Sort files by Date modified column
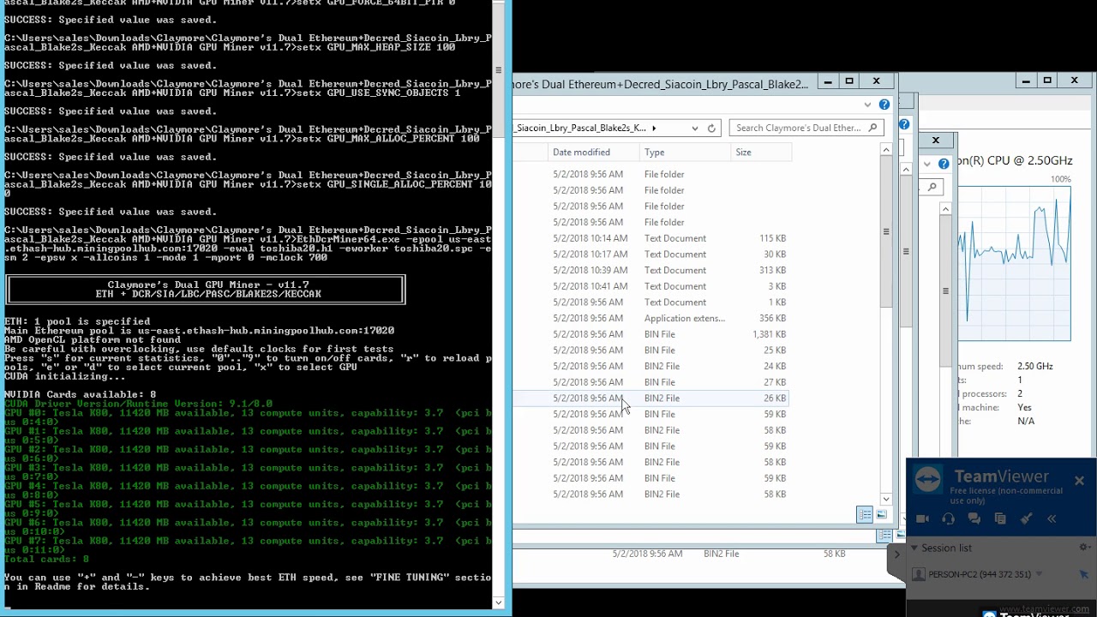This screenshot has height=617, width=1097. (593, 153)
